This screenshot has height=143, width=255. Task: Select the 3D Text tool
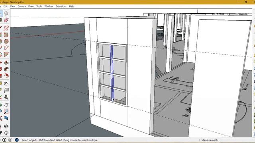point(6,97)
